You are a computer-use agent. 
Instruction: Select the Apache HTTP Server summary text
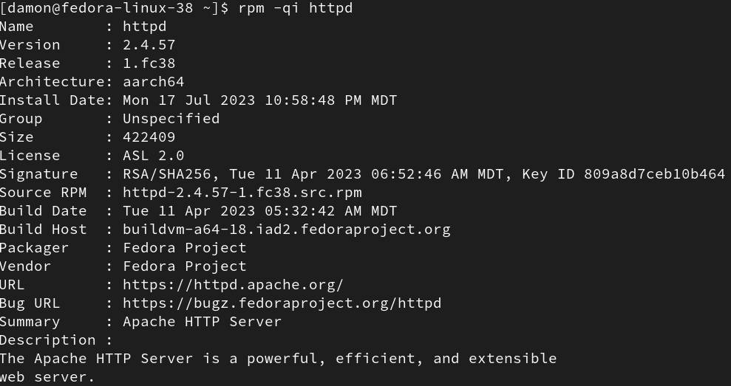click(x=203, y=322)
